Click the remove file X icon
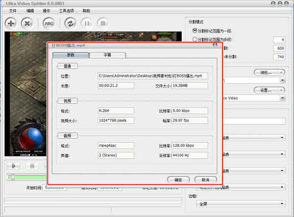294x217 pixels. coord(27,24)
